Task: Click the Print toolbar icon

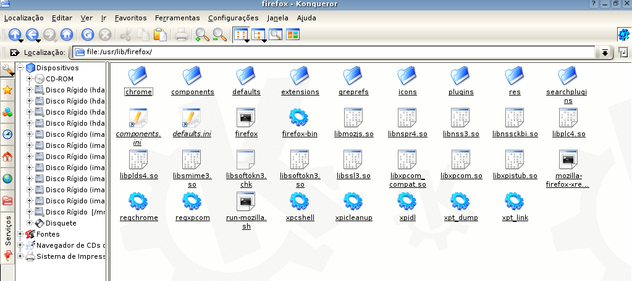Action: (x=182, y=35)
